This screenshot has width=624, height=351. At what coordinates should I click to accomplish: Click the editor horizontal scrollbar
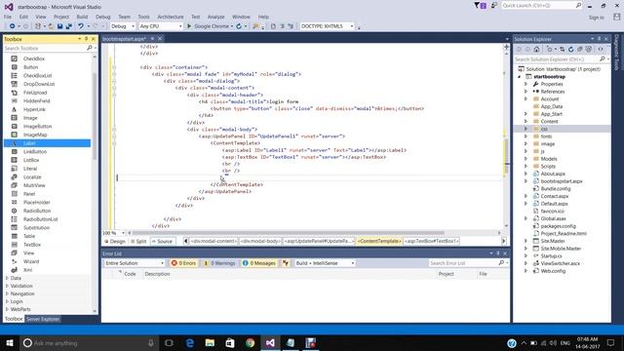tap(289, 233)
